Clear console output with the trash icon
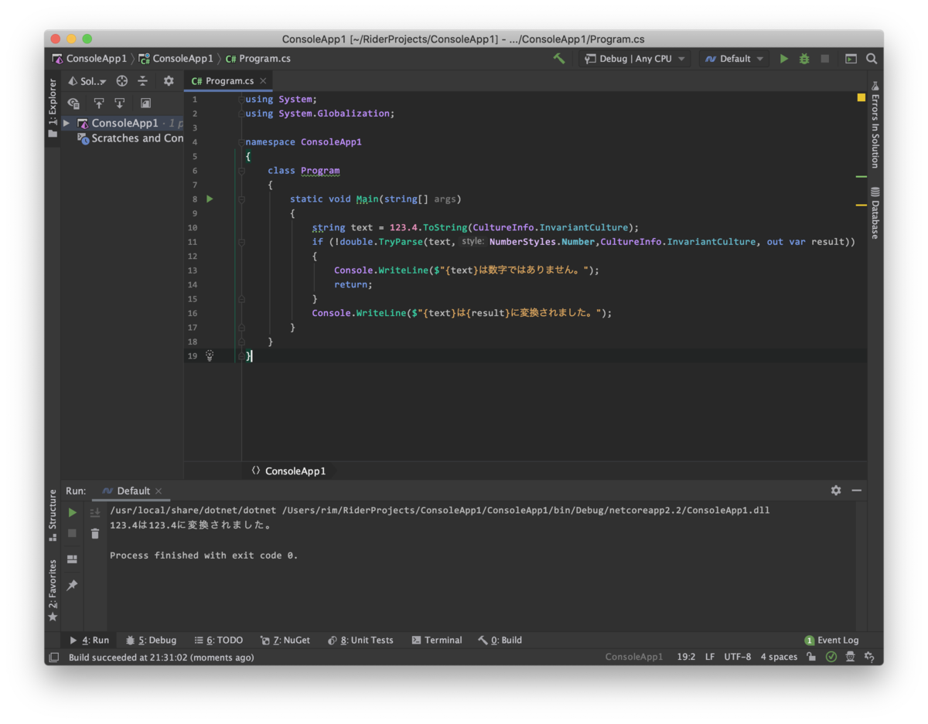This screenshot has height=724, width=928. pyautogui.click(x=95, y=533)
